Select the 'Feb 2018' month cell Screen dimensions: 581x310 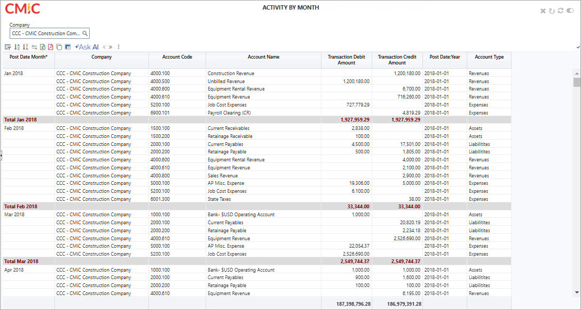[14, 128]
